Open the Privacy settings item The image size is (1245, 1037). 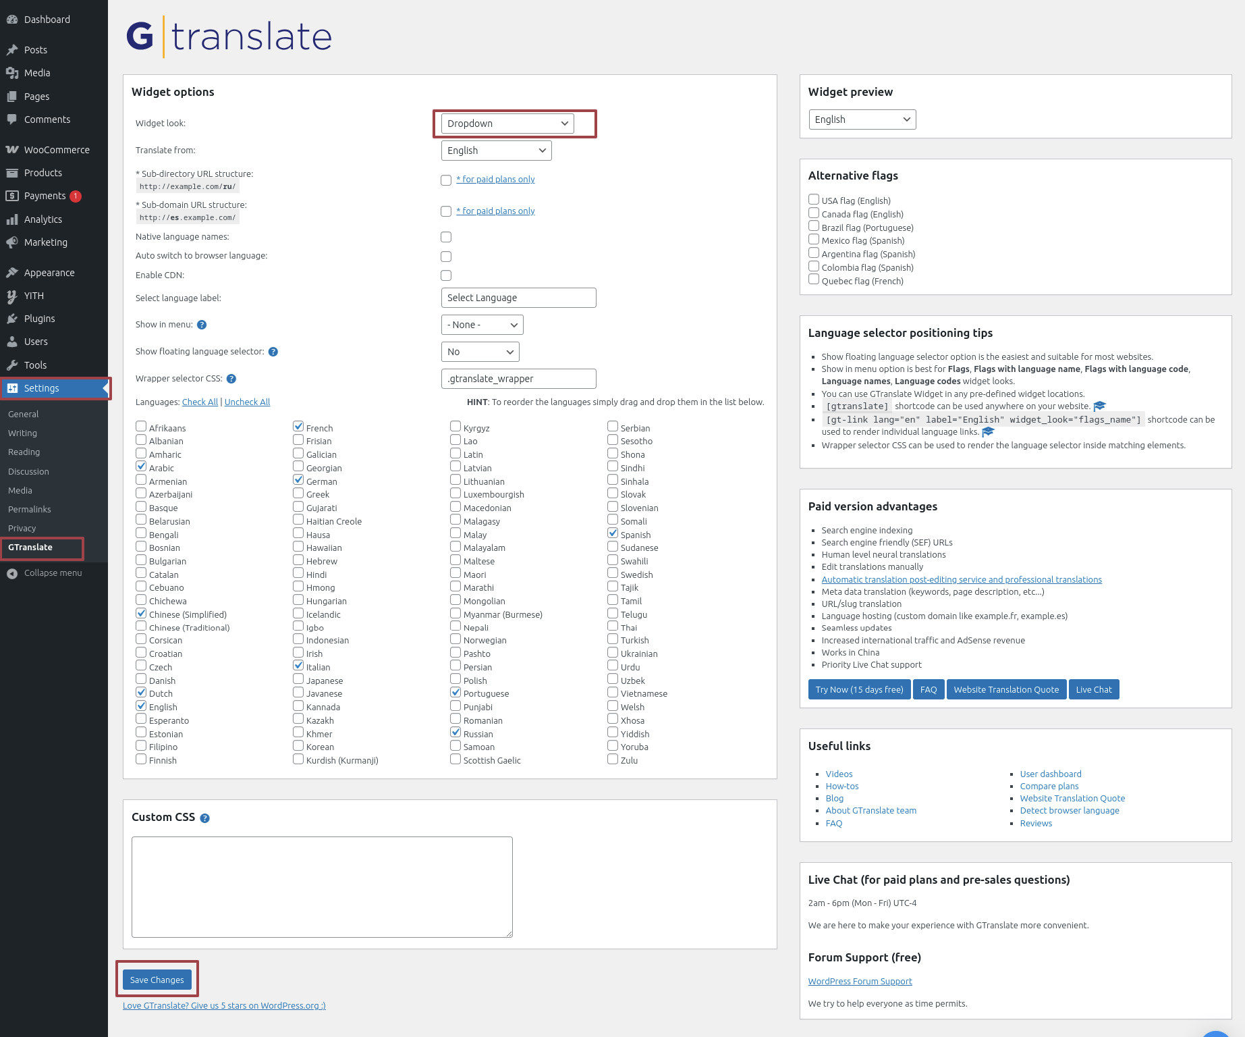pos(22,529)
